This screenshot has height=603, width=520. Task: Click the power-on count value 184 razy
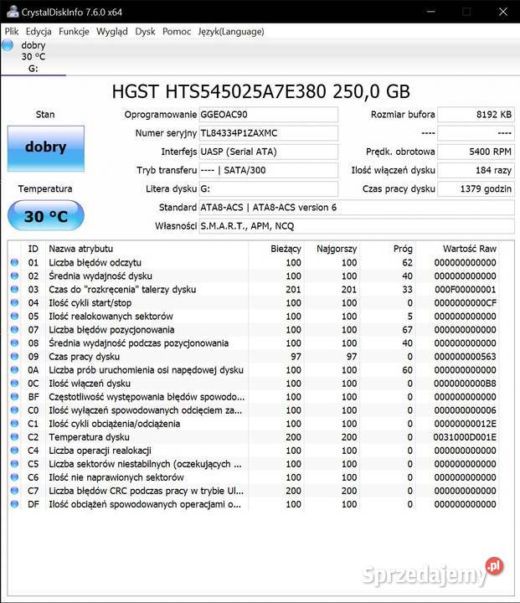coord(476,170)
